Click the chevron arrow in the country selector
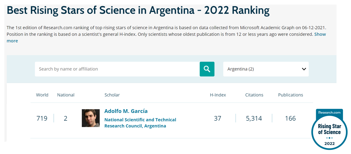 [304, 69]
